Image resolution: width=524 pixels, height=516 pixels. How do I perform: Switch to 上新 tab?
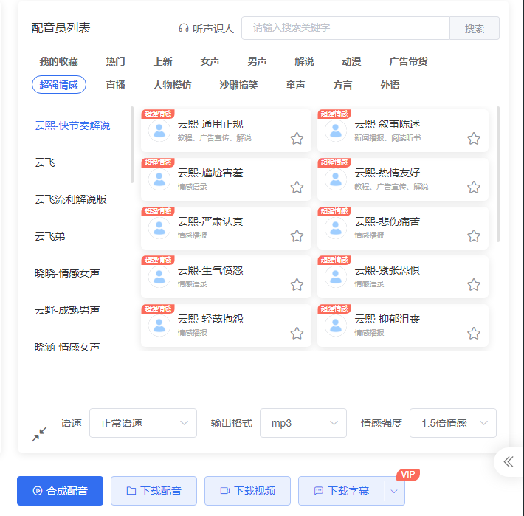pyautogui.click(x=163, y=61)
